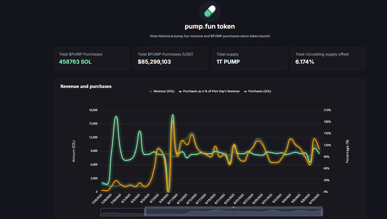Click the 18,000 y-axis label
The height and width of the screenshot is (219, 387).
tap(93, 110)
